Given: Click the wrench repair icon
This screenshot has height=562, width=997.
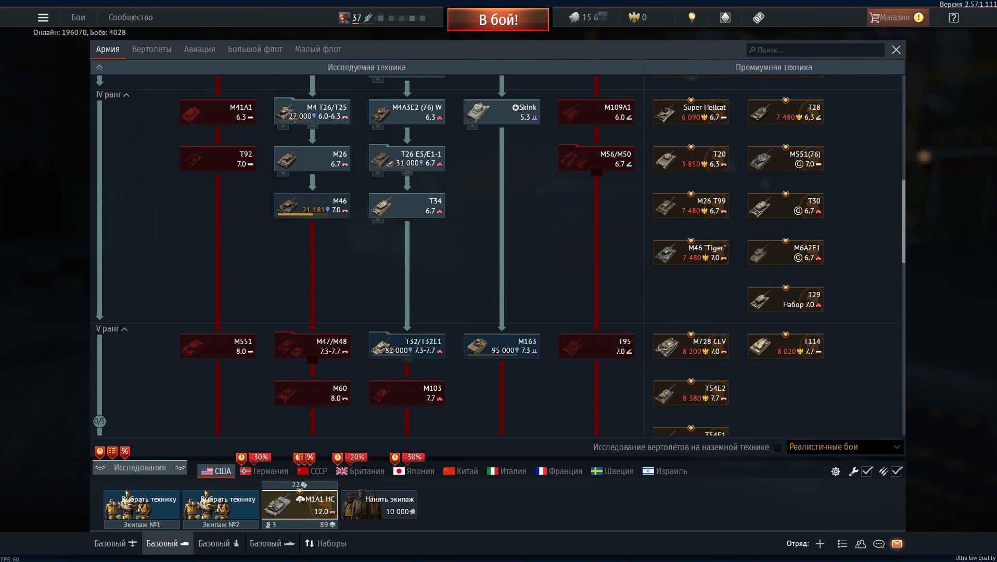Looking at the screenshot, I should 853,471.
